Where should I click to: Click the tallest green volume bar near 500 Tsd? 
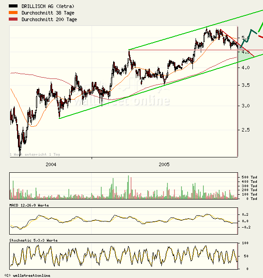[x=128, y=187]
